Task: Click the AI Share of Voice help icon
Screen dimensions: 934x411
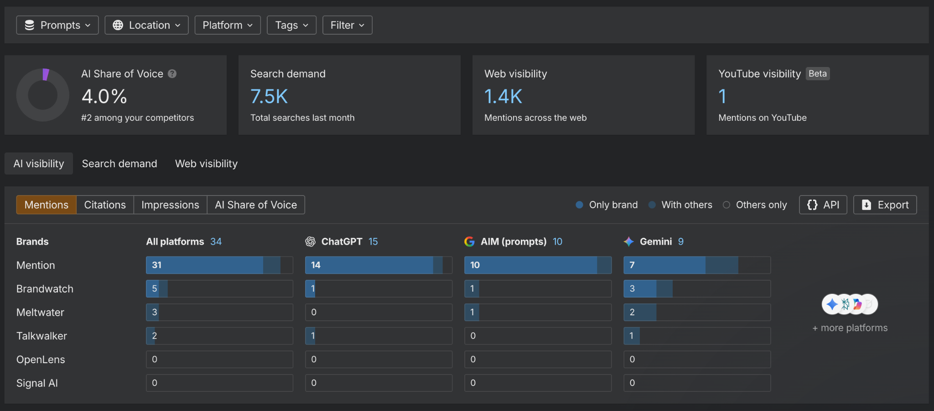Action: tap(172, 74)
